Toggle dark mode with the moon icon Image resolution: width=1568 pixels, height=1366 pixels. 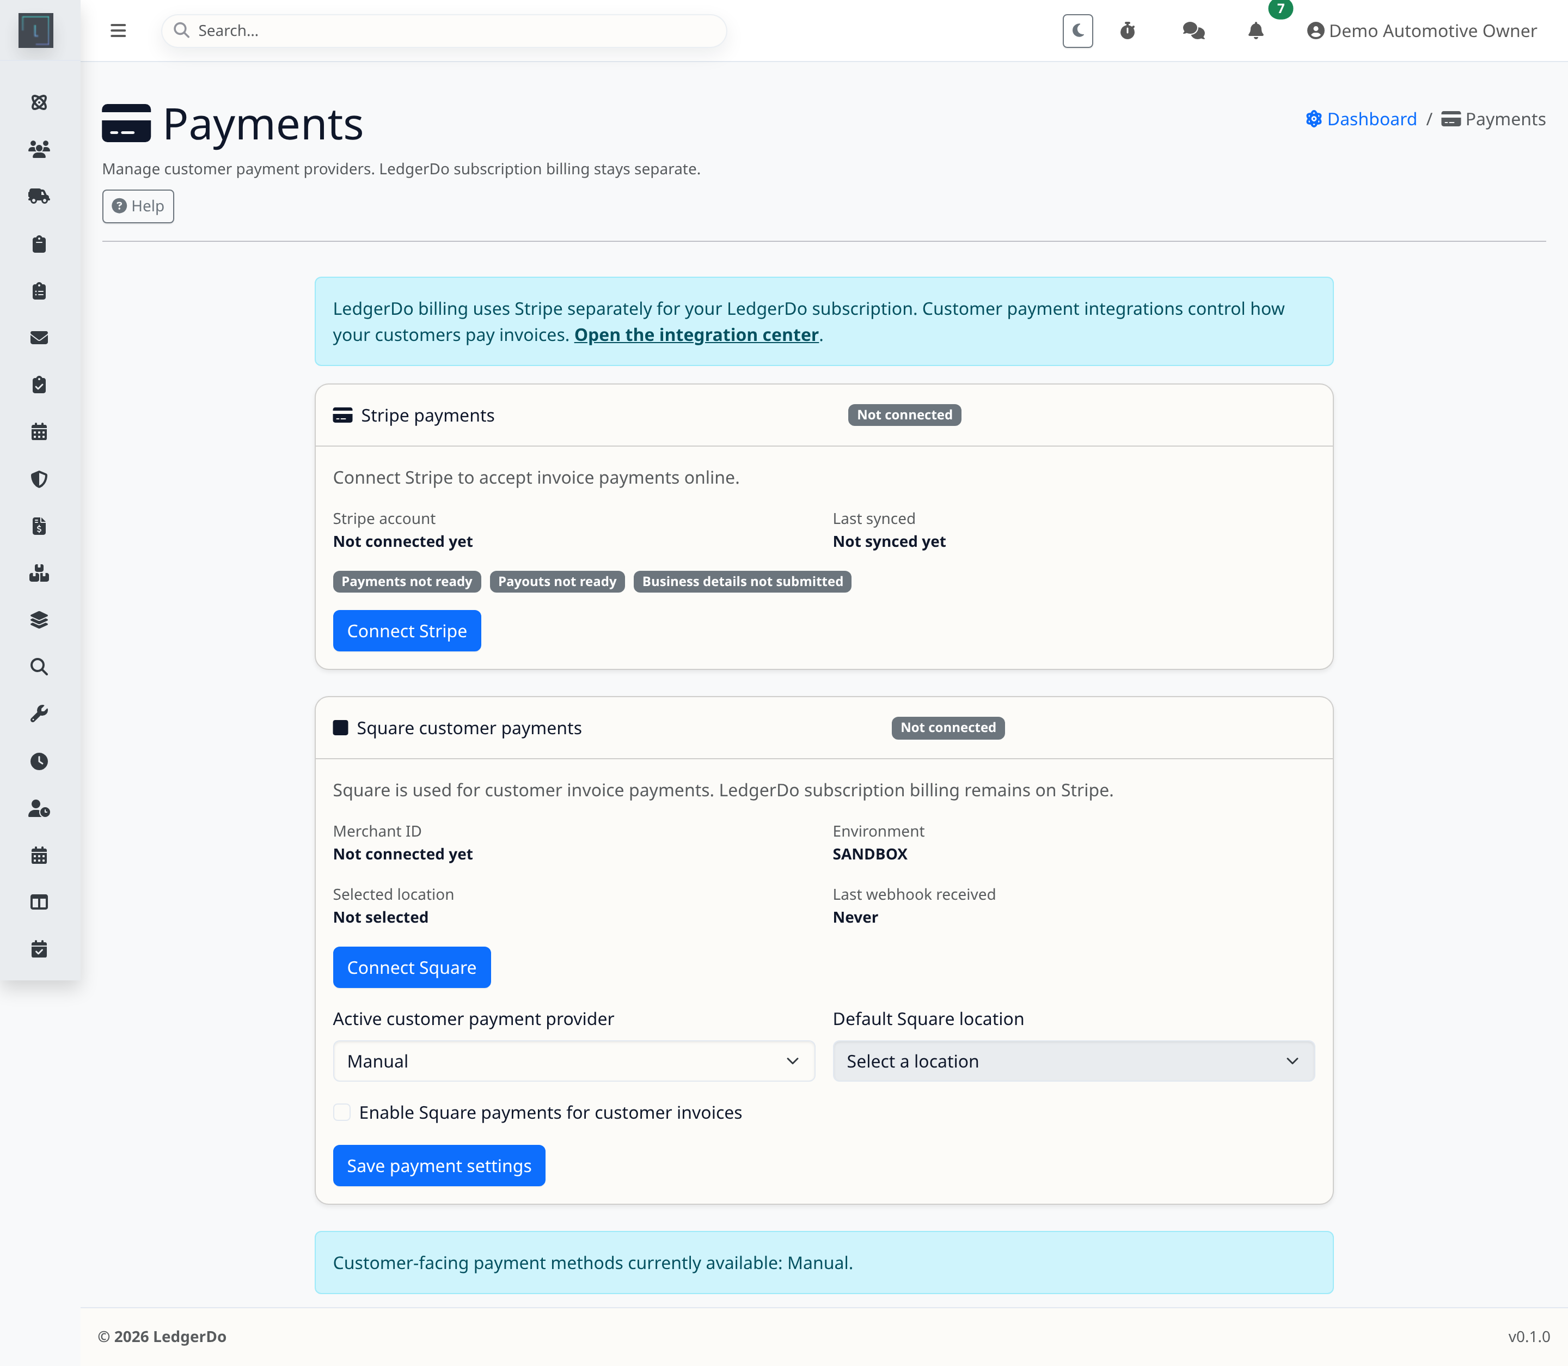coord(1077,31)
